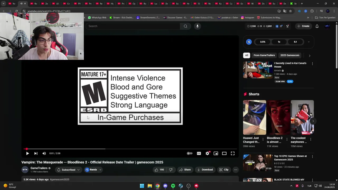Select the From GameTrailers chip
The width and height of the screenshot is (338, 190).
point(264,55)
